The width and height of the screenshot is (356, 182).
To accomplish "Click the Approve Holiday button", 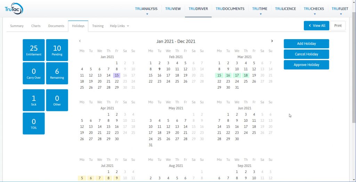I will click(x=306, y=65).
